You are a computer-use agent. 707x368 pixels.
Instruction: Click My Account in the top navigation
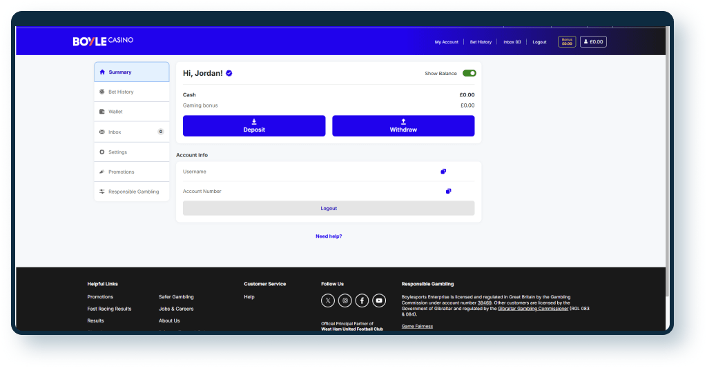[446, 42]
